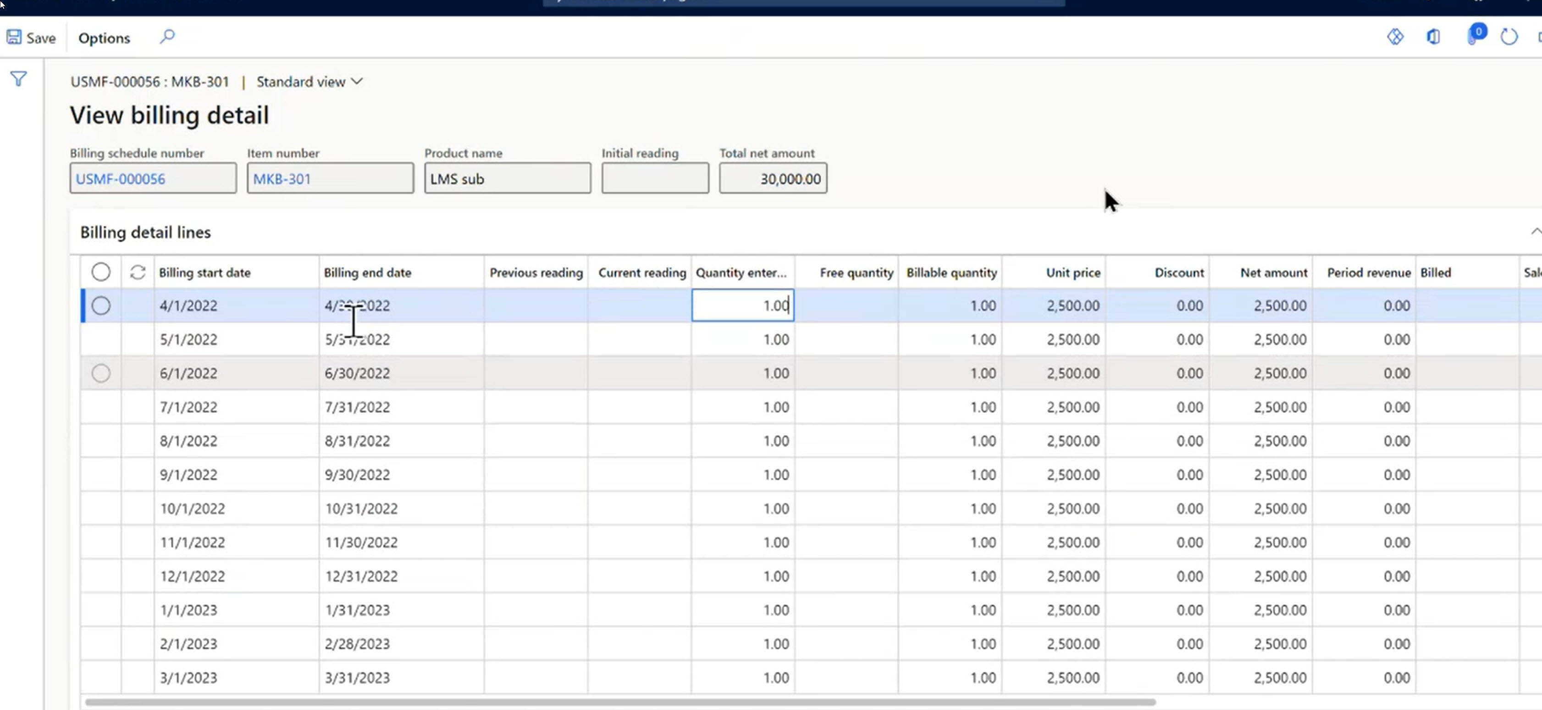Open the Options menu
The image size is (1542, 710).
coord(104,37)
